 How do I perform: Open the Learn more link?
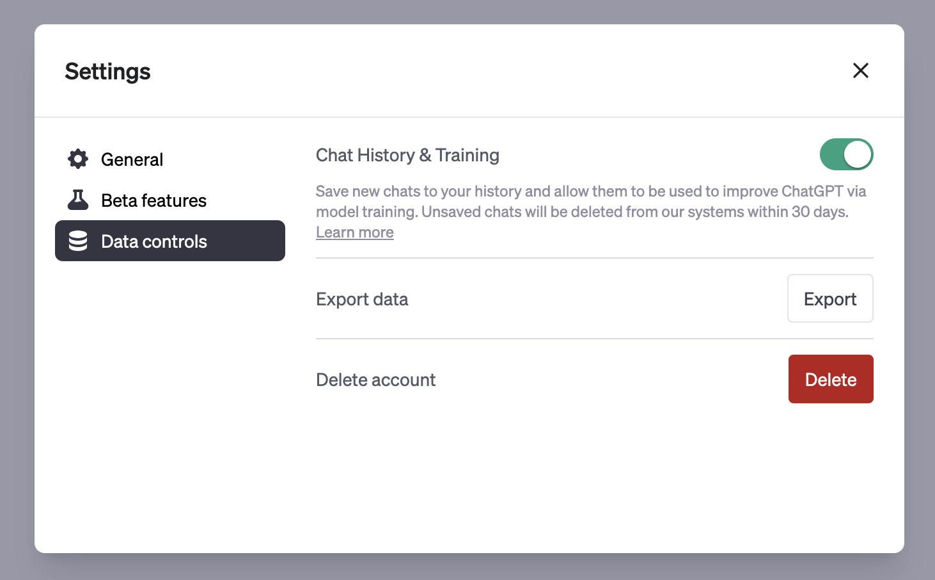click(355, 232)
